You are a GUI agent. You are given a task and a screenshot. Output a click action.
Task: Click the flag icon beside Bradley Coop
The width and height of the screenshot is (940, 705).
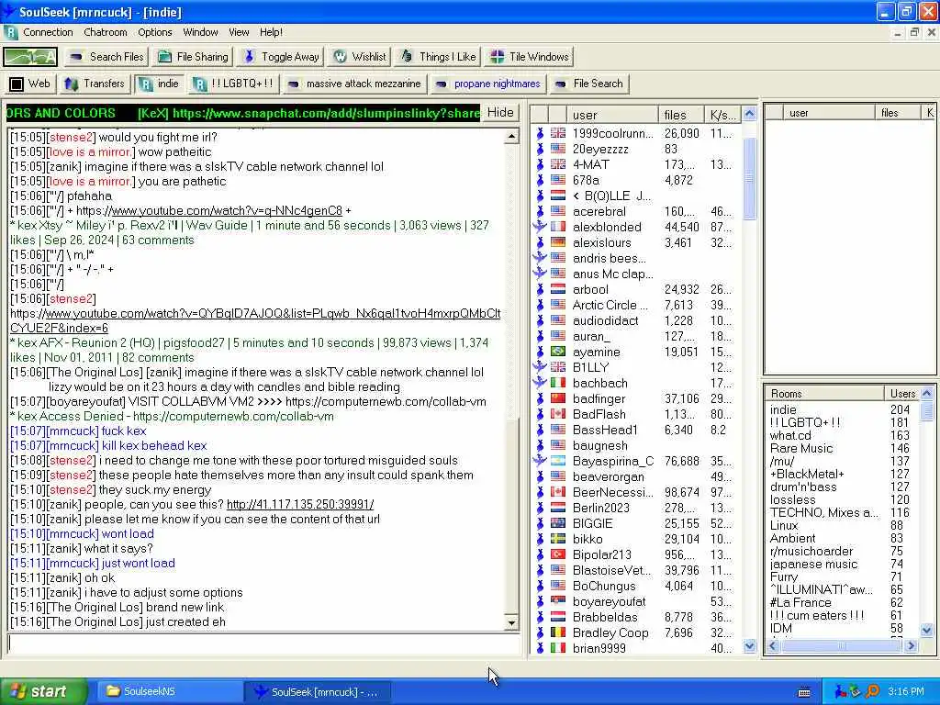(x=558, y=632)
